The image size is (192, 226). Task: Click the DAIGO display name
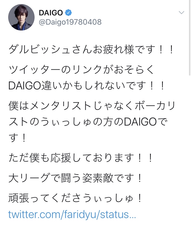click(51, 13)
